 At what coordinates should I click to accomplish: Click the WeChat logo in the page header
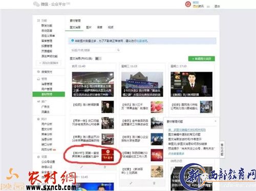(x=36, y=4)
